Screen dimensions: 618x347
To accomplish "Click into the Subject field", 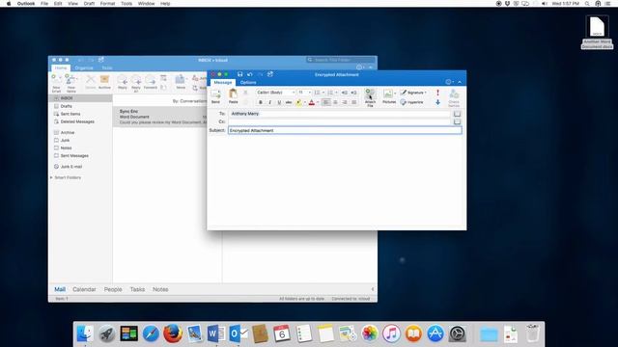I will [x=345, y=130].
